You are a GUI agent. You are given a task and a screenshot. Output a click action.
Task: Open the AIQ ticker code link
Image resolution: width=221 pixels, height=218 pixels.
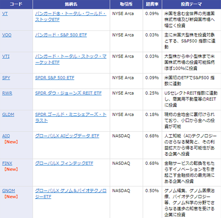click(x=6, y=136)
